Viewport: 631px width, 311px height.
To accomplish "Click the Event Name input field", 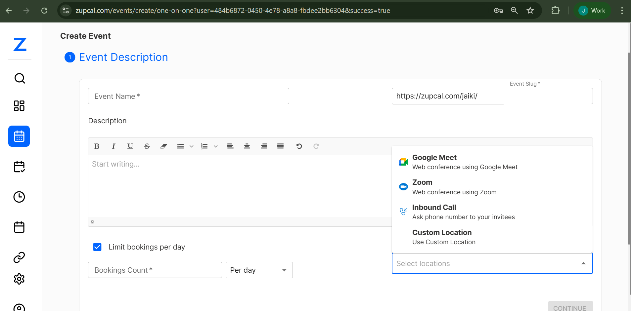I will (188, 96).
